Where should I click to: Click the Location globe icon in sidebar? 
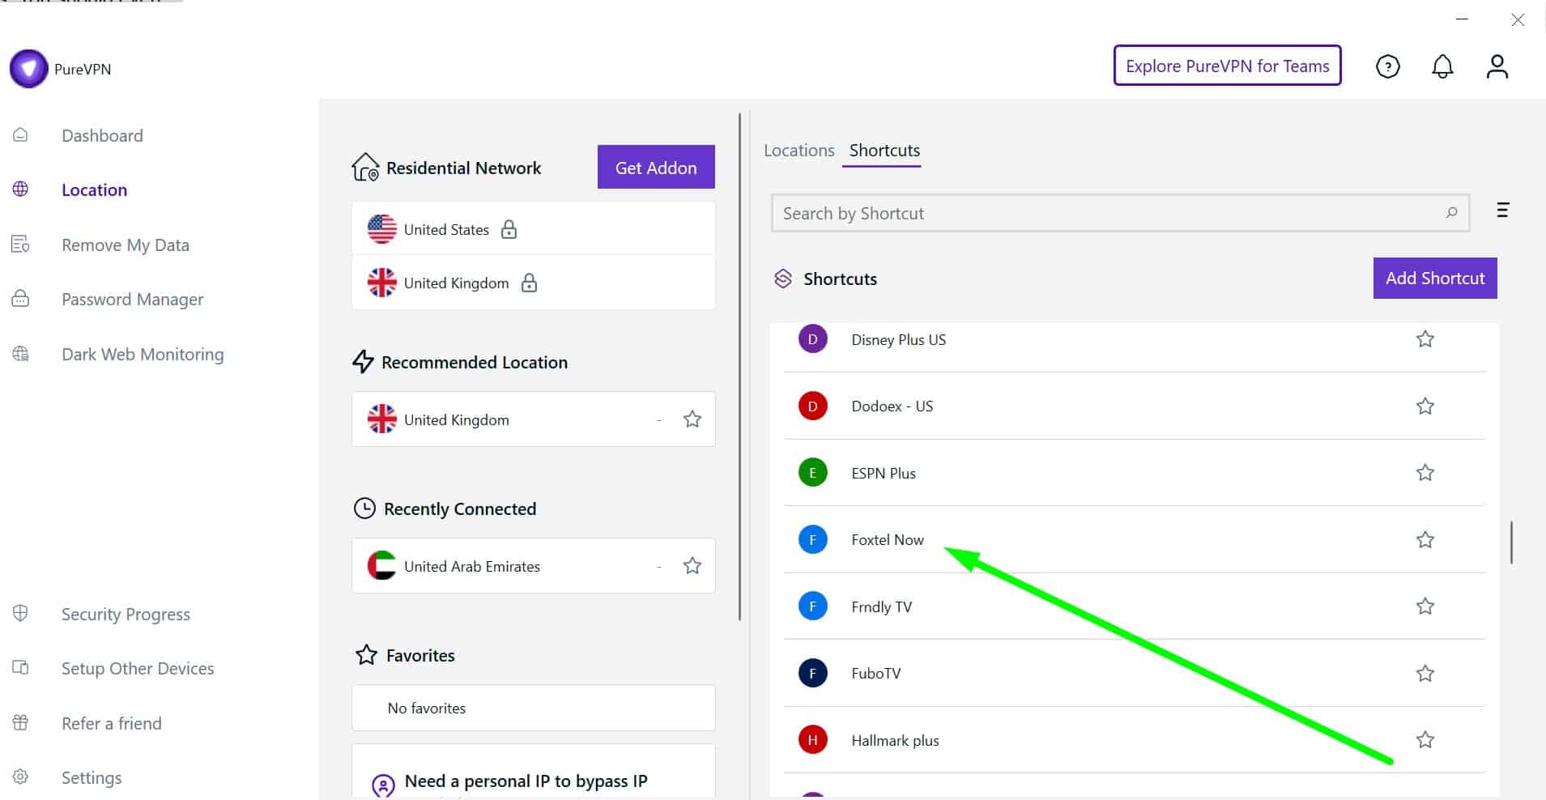[20, 189]
